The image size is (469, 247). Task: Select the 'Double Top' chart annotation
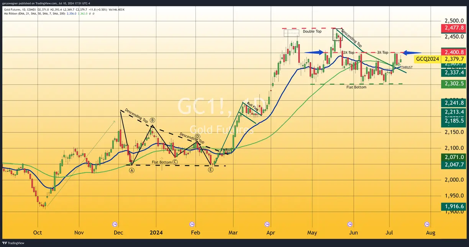312,32
